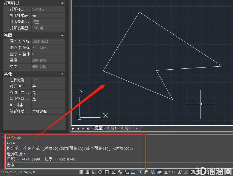This screenshot has height=176, width=233.
Task: Click the AREA command history line
Action: pyautogui.click(x=11, y=143)
